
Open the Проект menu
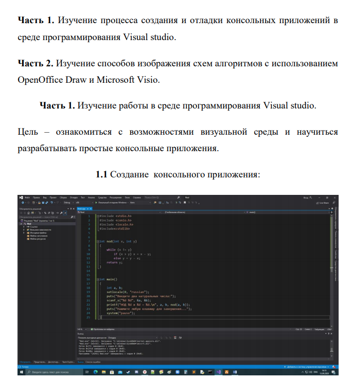tap(53, 197)
